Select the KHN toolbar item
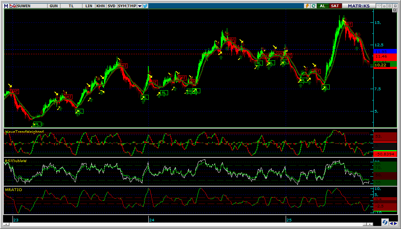 pos(101,6)
